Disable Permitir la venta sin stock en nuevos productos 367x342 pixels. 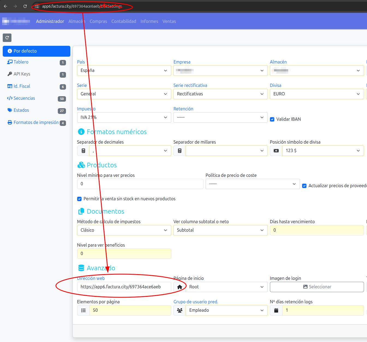(79, 199)
